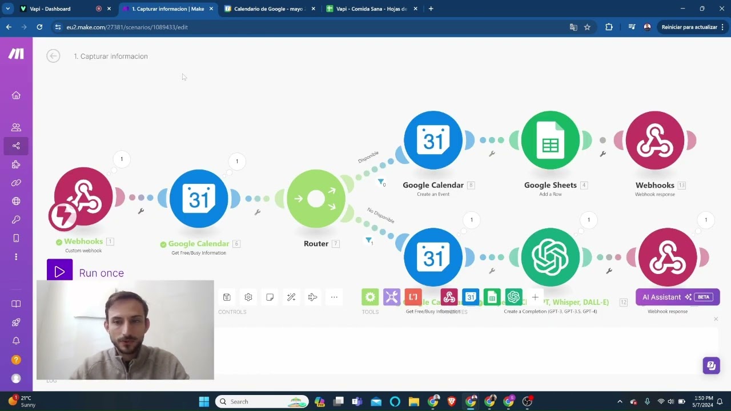Open the user profile avatar in the sidebar
The width and height of the screenshot is (731, 411).
pyautogui.click(x=16, y=378)
